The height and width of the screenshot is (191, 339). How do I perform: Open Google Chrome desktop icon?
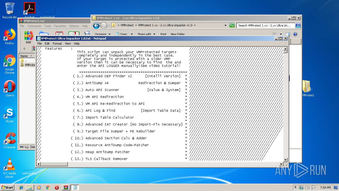pyautogui.click(x=10, y=64)
